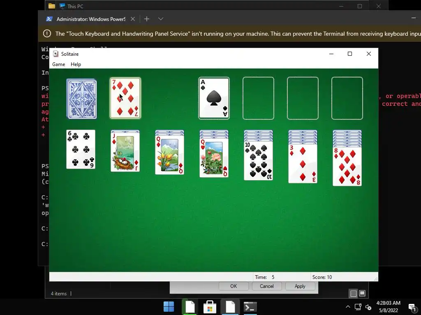421x315 pixels.
Task: Show hidden system tray icons
Action: 348,307
